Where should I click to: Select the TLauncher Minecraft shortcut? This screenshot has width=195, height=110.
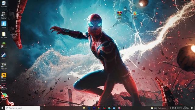click(4, 45)
